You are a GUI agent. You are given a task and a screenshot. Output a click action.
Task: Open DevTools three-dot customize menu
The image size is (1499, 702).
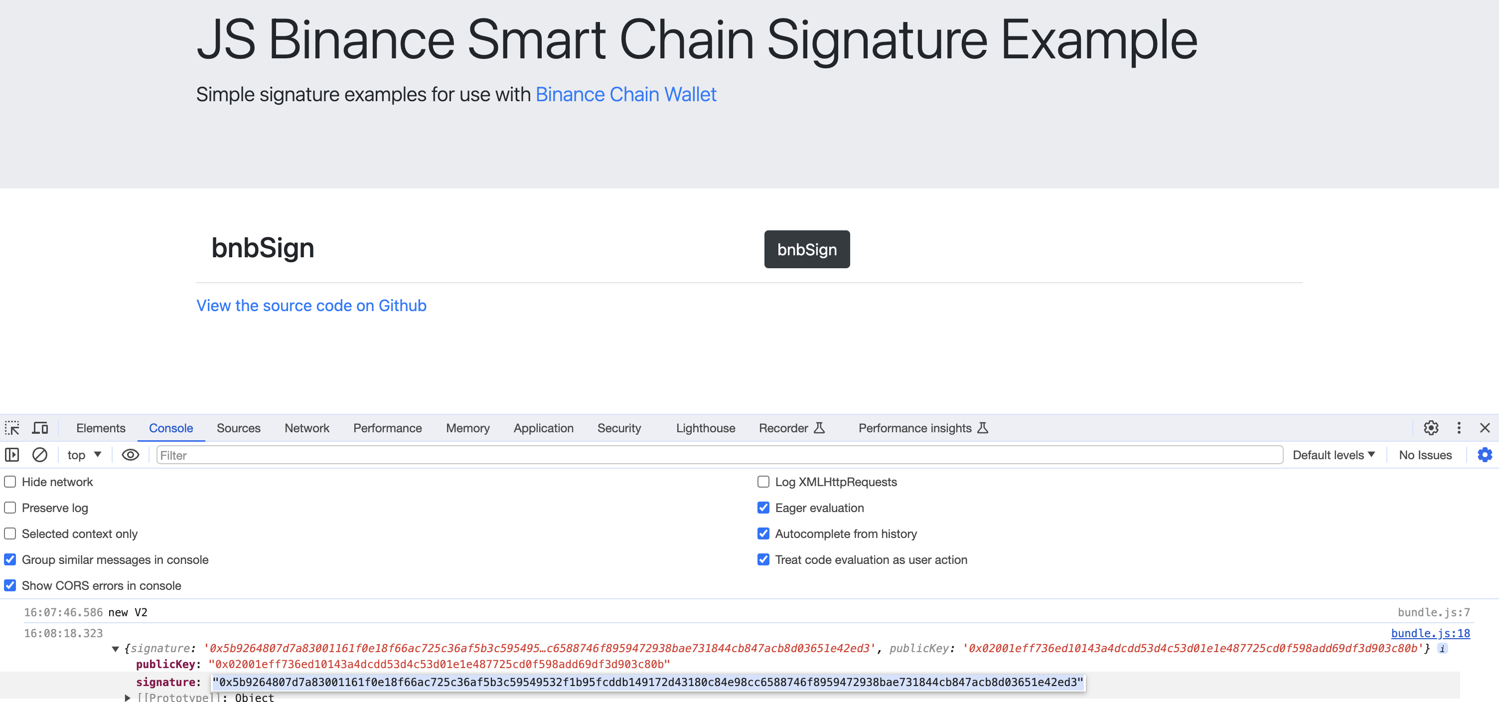[x=1459, y=428]
